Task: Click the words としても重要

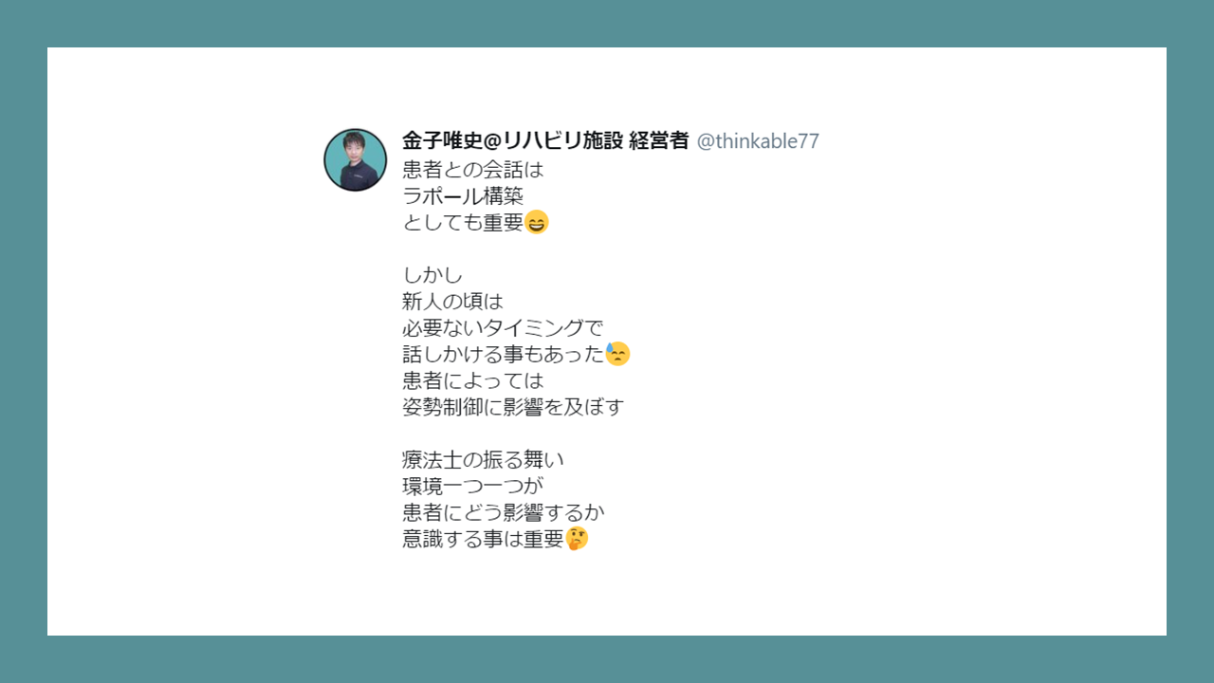Action: pyautogui.click(x=463, y=223)
